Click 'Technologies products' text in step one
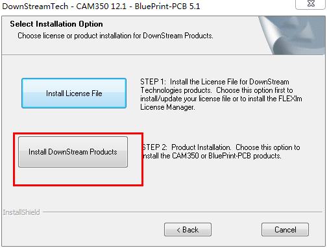327x248 pixels. [x=176, y=90]
